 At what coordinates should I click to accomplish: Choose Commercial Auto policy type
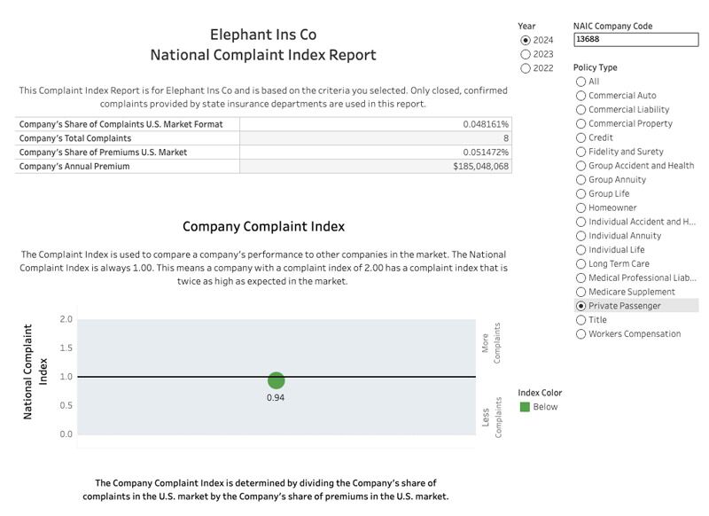point(581,96)
